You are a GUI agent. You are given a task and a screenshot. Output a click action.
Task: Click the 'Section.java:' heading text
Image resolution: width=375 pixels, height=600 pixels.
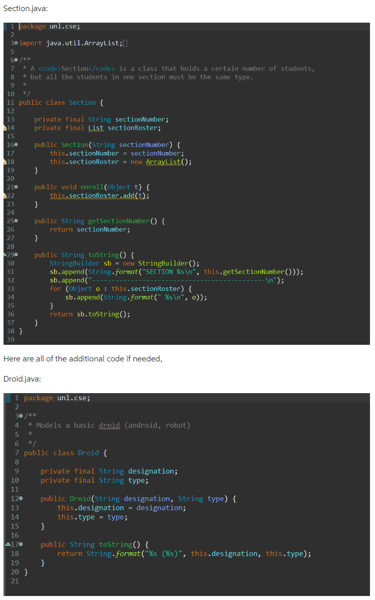[x=26, y=9]
